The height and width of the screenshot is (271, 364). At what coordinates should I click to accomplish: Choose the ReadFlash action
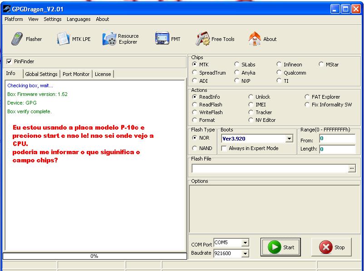[x=195, y=105]
